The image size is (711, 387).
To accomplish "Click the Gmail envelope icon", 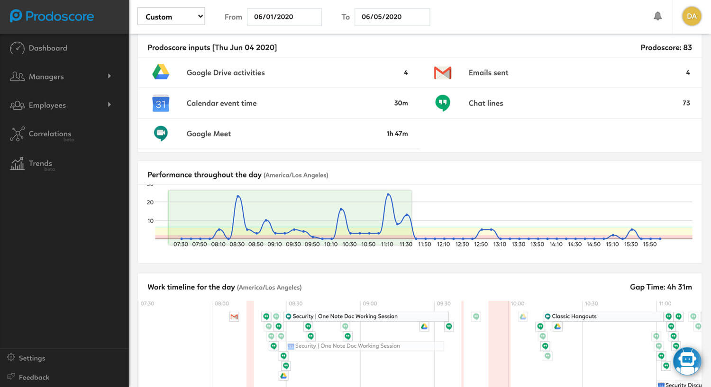I will coord(443,73).
